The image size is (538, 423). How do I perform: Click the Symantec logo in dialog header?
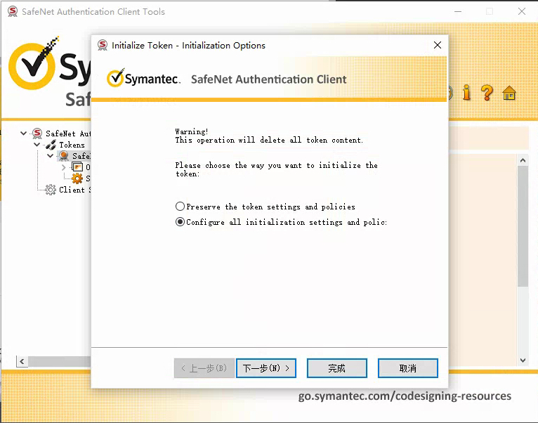[143, 78]
